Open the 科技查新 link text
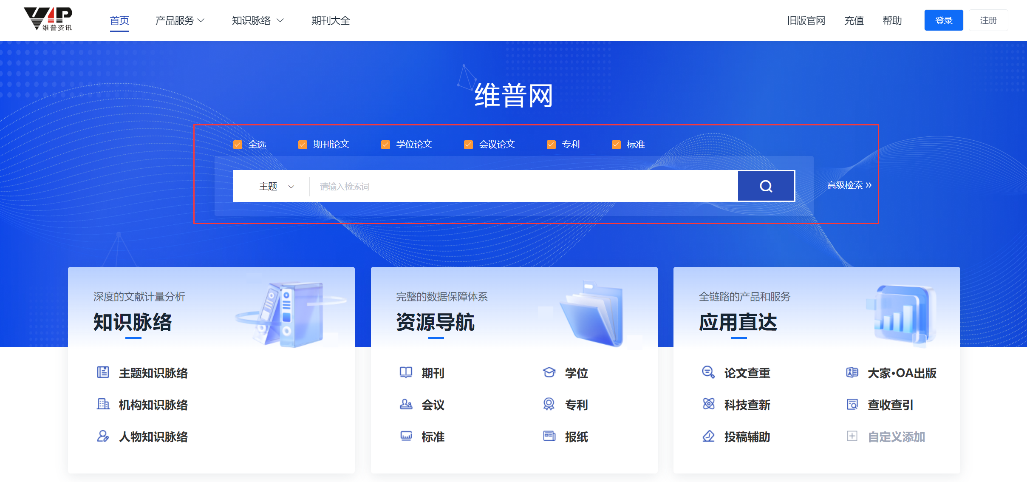 [747, 405]
